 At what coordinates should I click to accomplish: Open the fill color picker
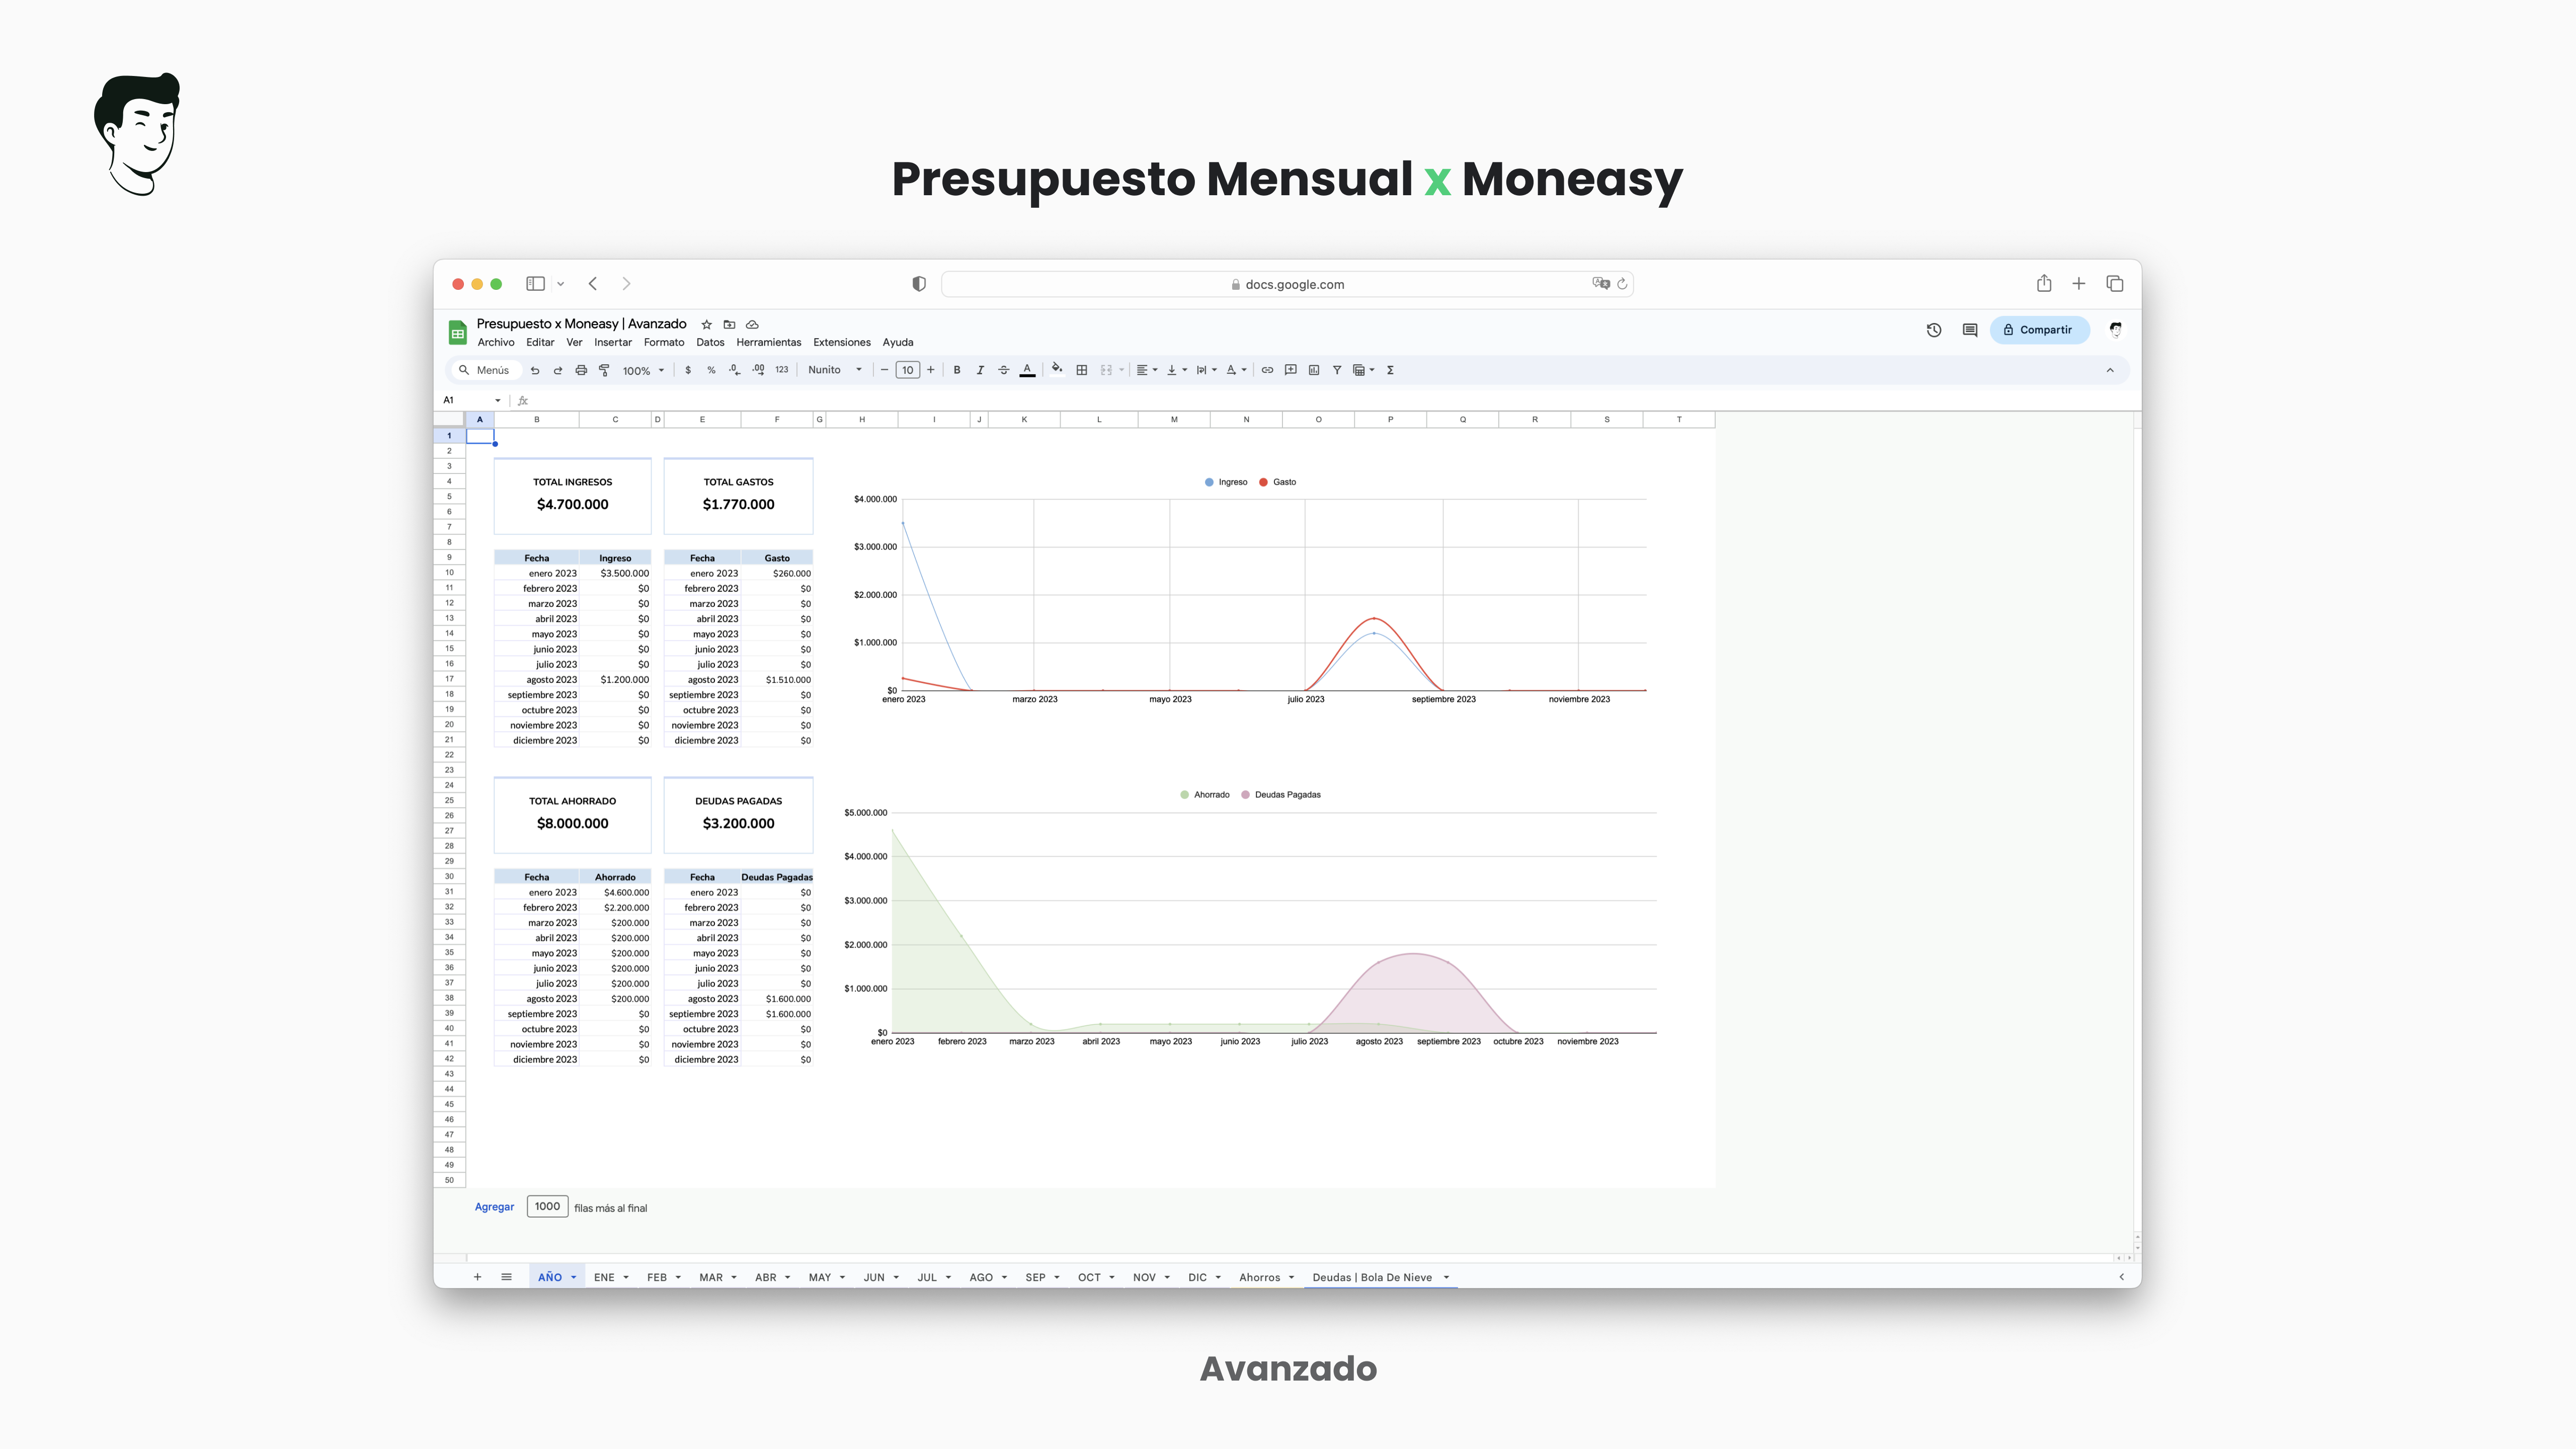(1057, 369)
